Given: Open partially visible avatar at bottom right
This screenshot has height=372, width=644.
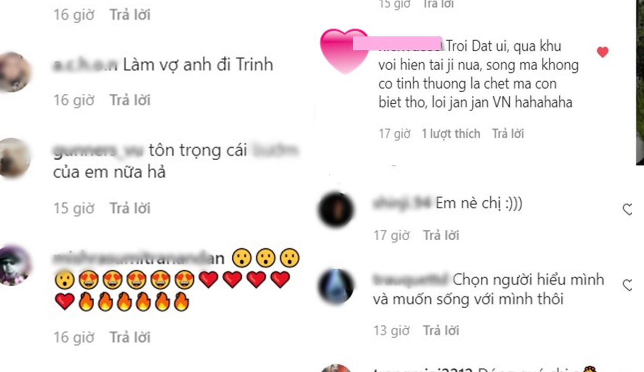Looking at the screenshot, I should [x=336, y=368].
